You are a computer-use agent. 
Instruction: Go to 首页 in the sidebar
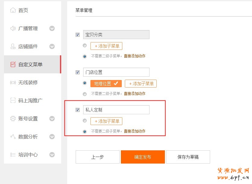(23, 11)
